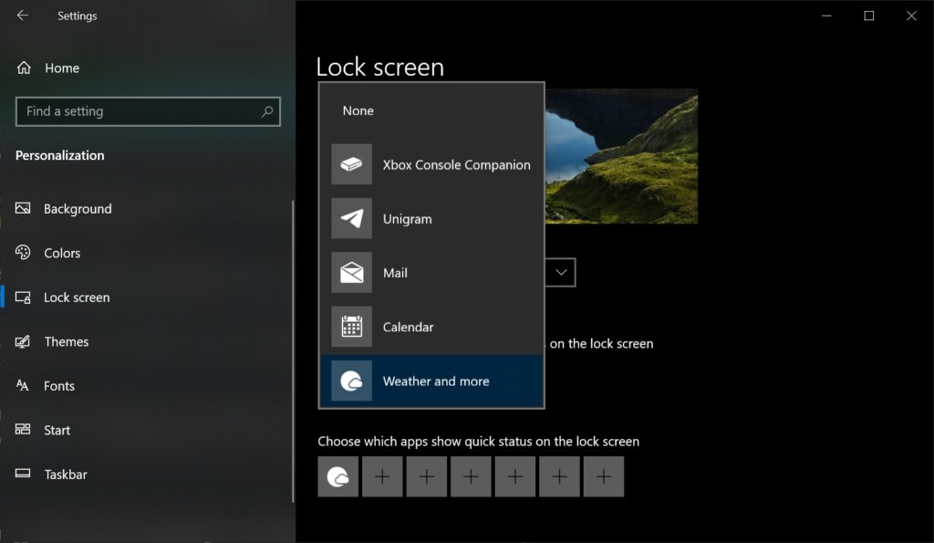This screenshot has height=543, width=934.
Task: Click the Fonts icon in sidebar
Action: click(22, 385)
